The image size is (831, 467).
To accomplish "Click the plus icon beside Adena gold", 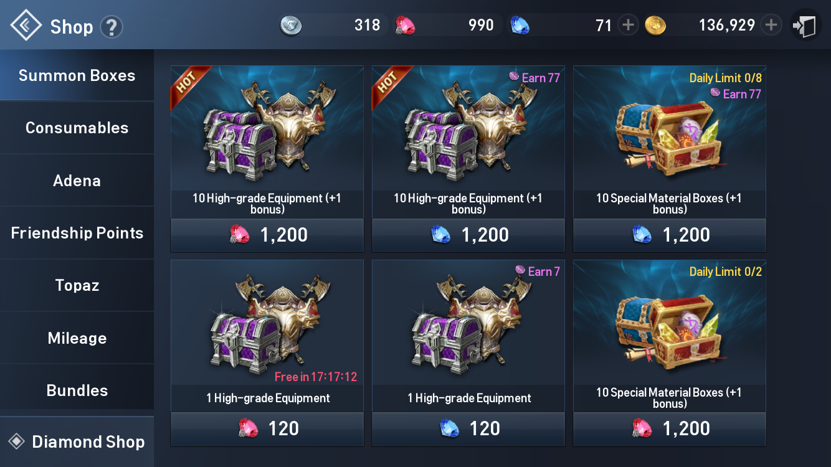I will pos(771,26).
